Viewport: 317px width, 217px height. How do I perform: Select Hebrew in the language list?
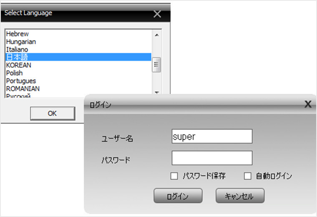pyautogui.click(x=18, y=34)
